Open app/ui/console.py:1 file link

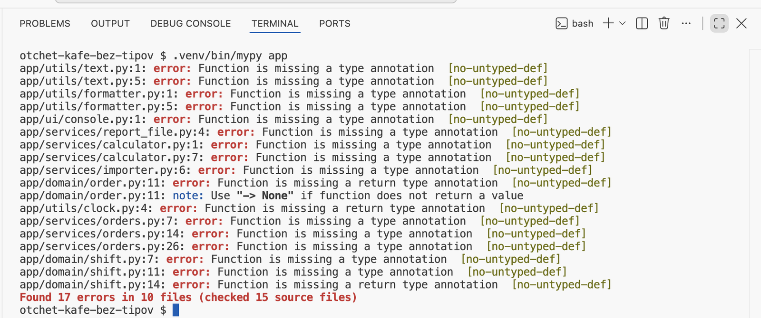(83, 120)
